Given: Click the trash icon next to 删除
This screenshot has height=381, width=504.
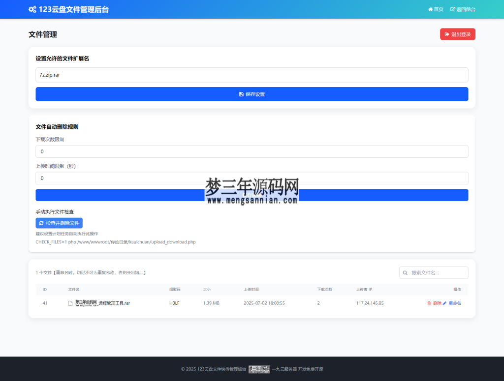Looking at the screenshot, I should [x=429, y=303].
